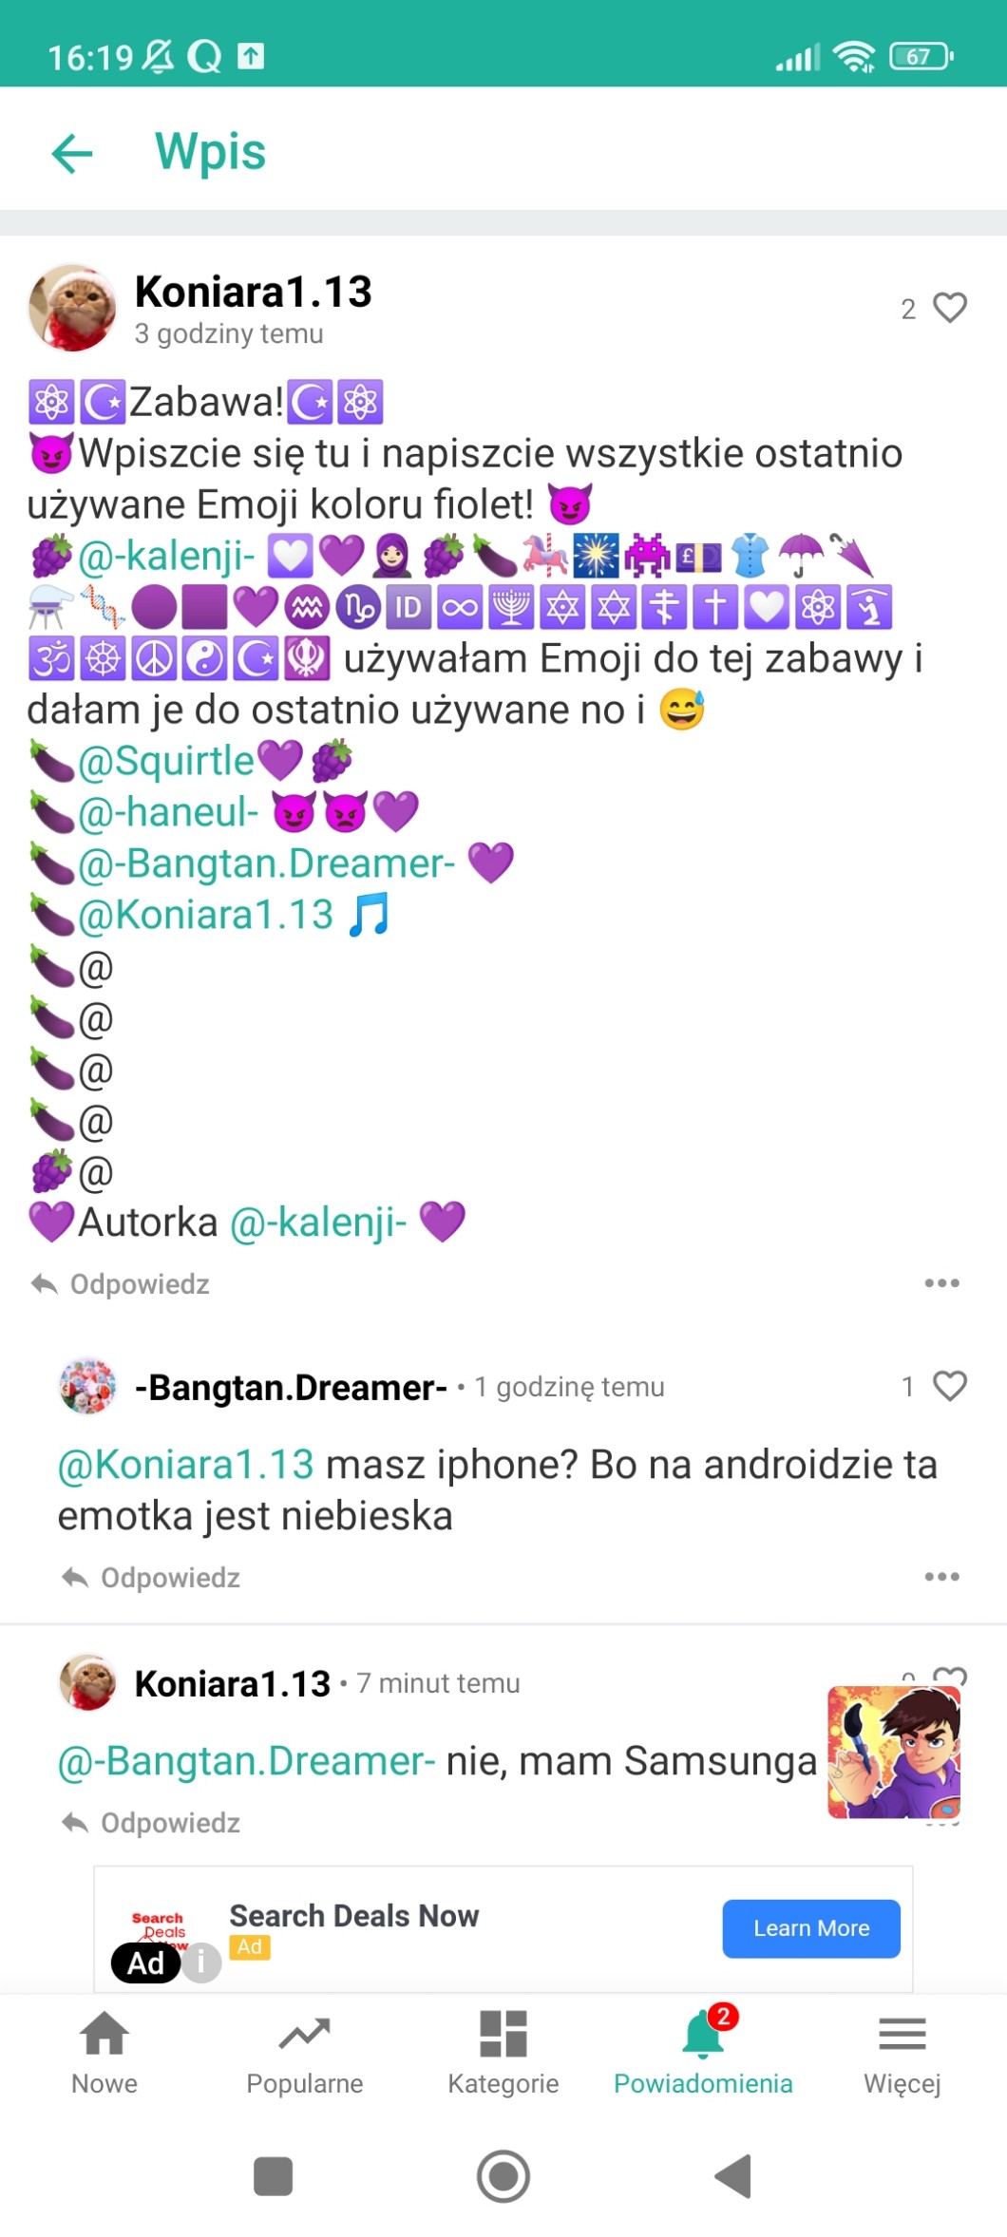
Task: Switch to the Popularne tab
Action: (304, 2052)
